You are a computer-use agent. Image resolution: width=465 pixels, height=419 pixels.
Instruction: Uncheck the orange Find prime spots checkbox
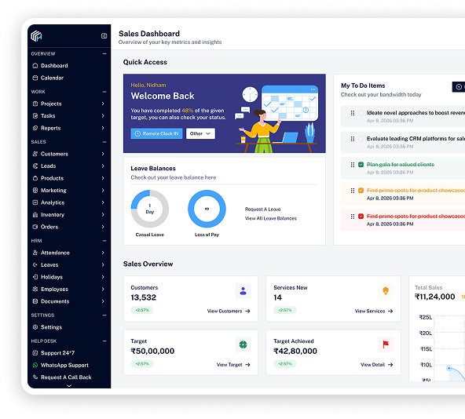click(x=361, y=191)
